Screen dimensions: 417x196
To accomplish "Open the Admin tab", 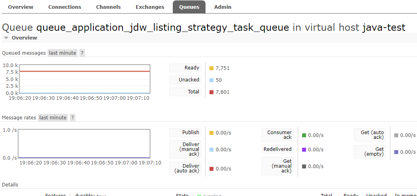I will coord(223,7).
